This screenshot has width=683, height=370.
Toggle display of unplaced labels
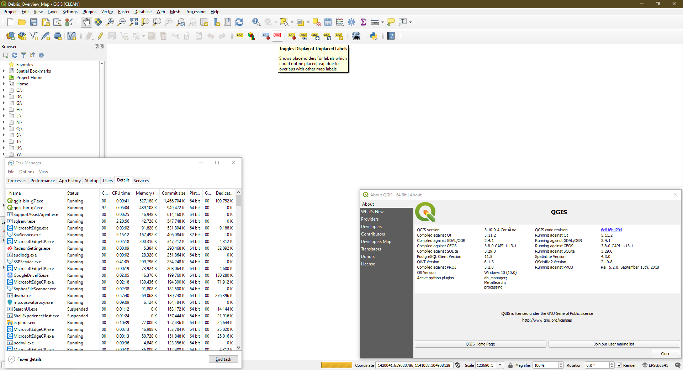point(277,36)
